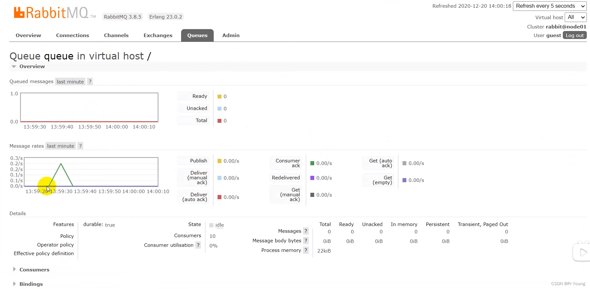Log out the guest user
Viewport: 590px width, 289px height.
574,35
